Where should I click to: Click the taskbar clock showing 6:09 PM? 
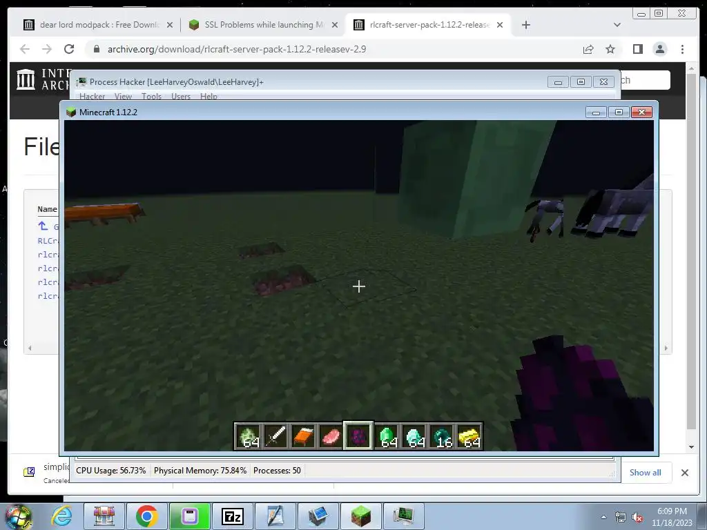(x=672, y=517)
